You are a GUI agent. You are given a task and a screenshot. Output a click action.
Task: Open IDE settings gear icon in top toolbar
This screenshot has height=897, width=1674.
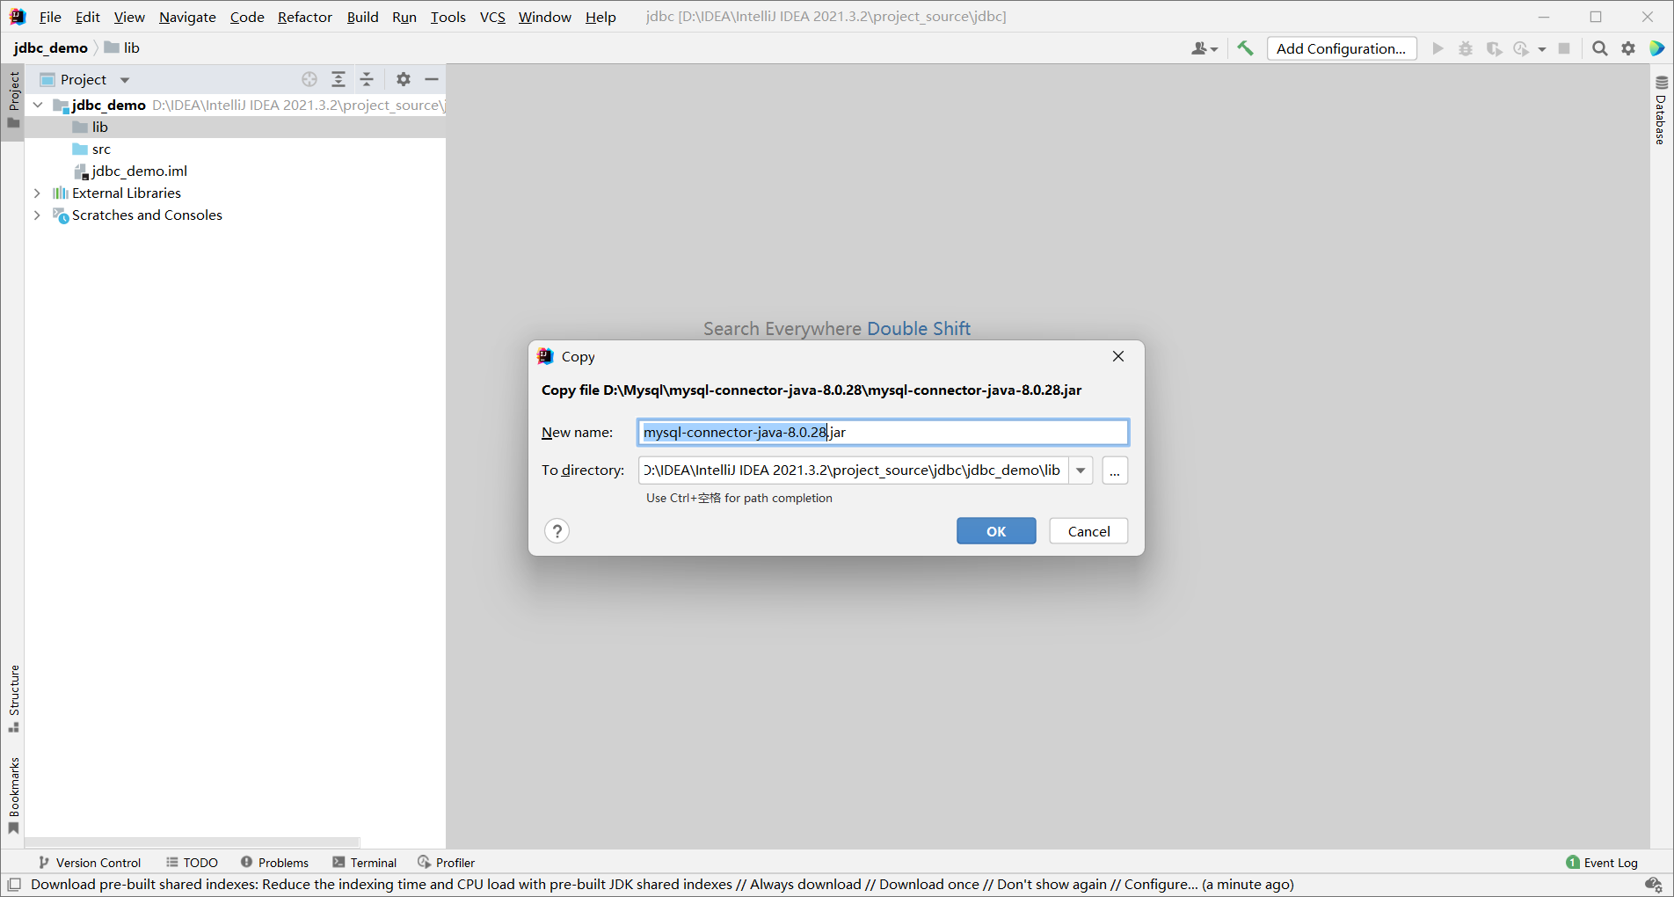(x=1628, y=48)
